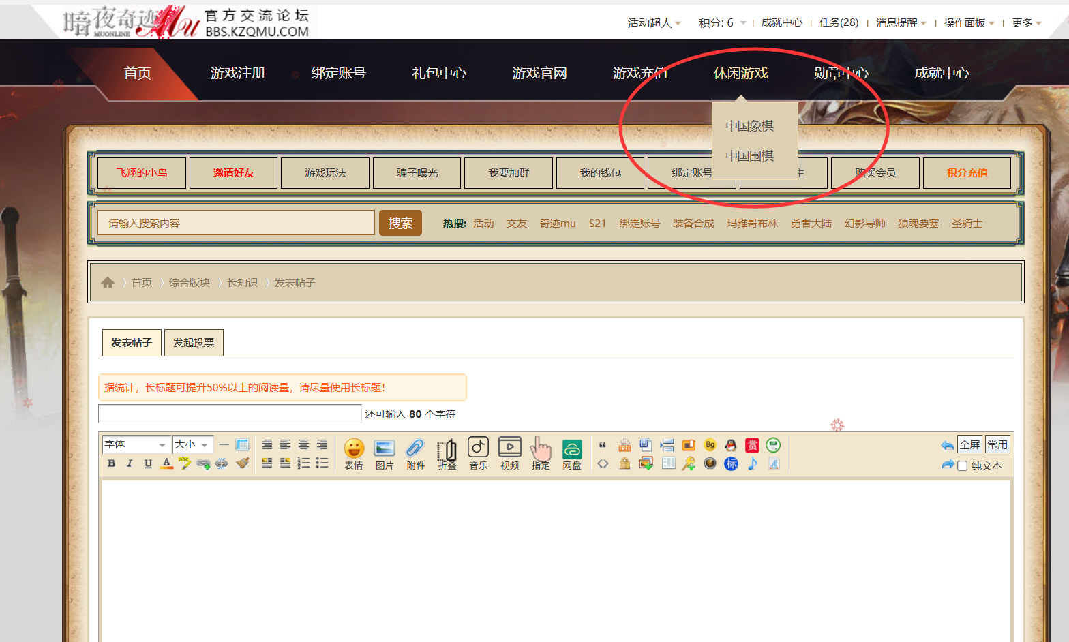Screen dimensions: 1069x642
Task: Click the FREE tag icon
Action: click(x=624, y=445)
